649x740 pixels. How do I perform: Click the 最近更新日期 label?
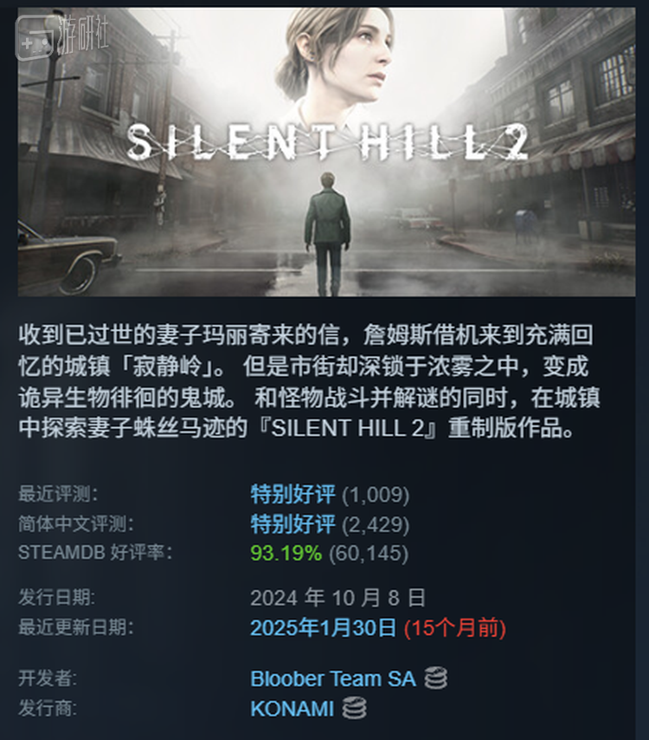tap(76, 627)
